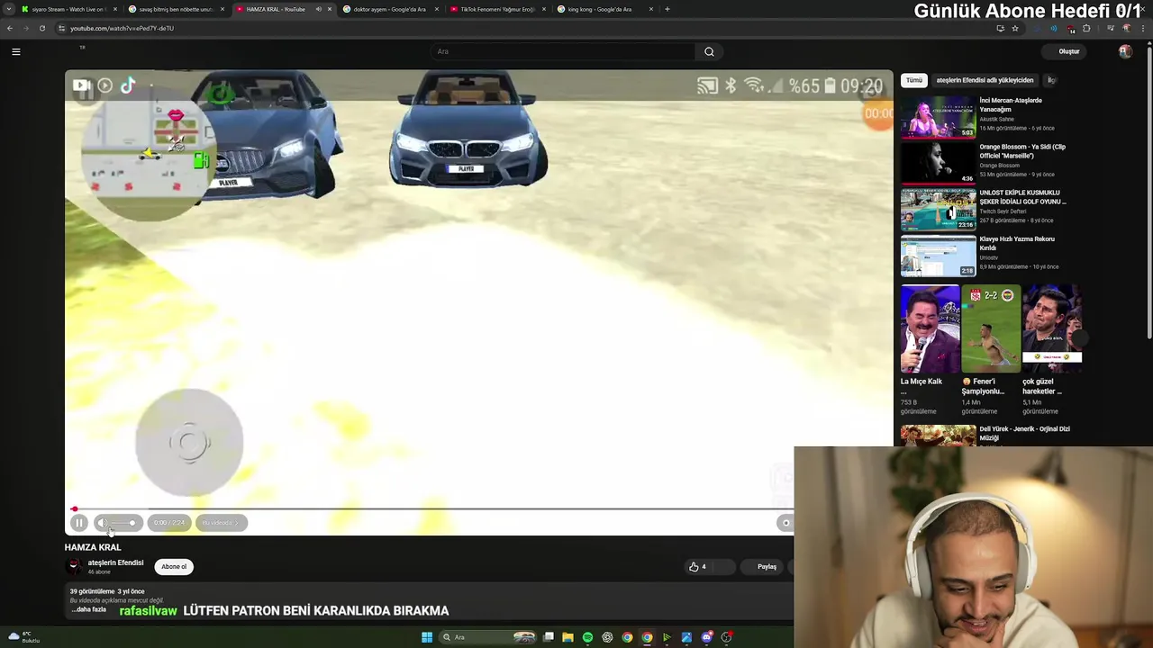
Task: Bookmark this page with star icon
Action: pos(1015,28)
